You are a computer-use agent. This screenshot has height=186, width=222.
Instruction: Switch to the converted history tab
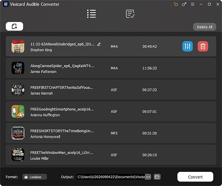click(x=130, y=14)
